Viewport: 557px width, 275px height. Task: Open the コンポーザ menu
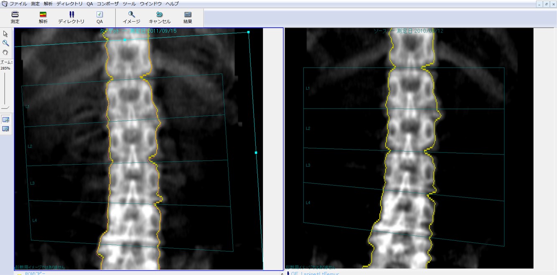[x=107, y=4]
